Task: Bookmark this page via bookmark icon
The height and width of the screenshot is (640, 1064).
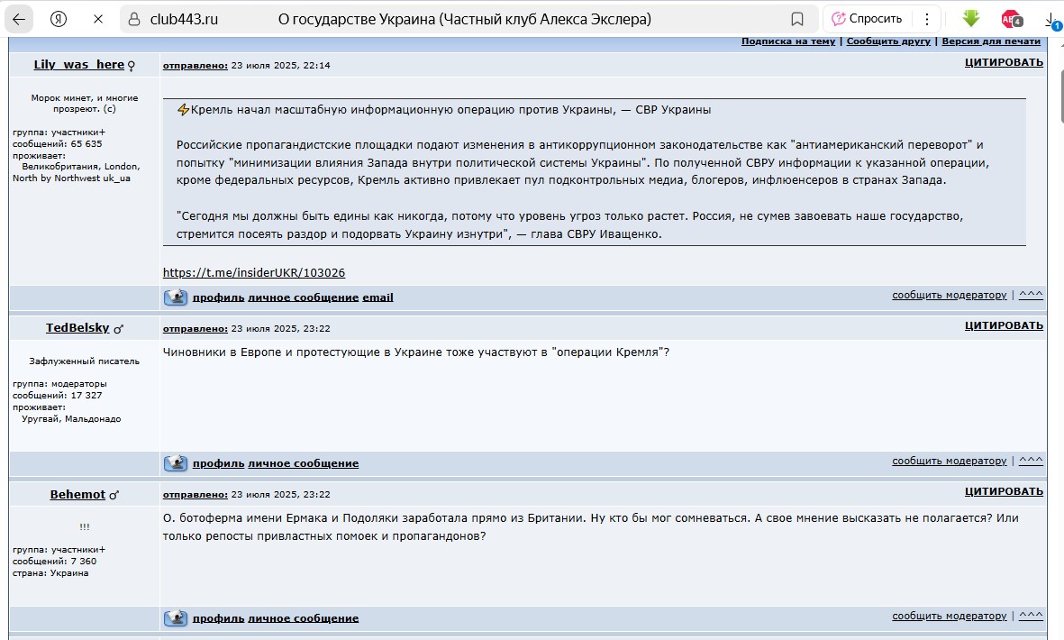Action: [x=797, y=19]
